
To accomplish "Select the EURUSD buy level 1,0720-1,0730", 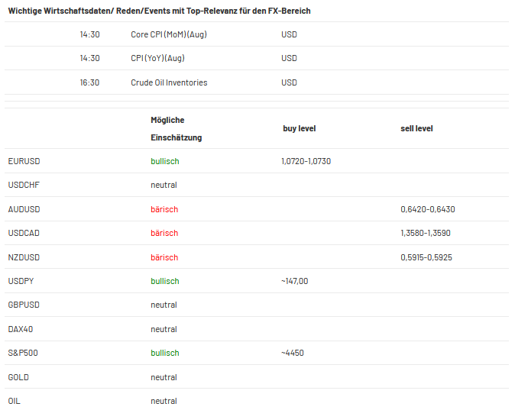I will pyautogui.click(x=306, y=161).
